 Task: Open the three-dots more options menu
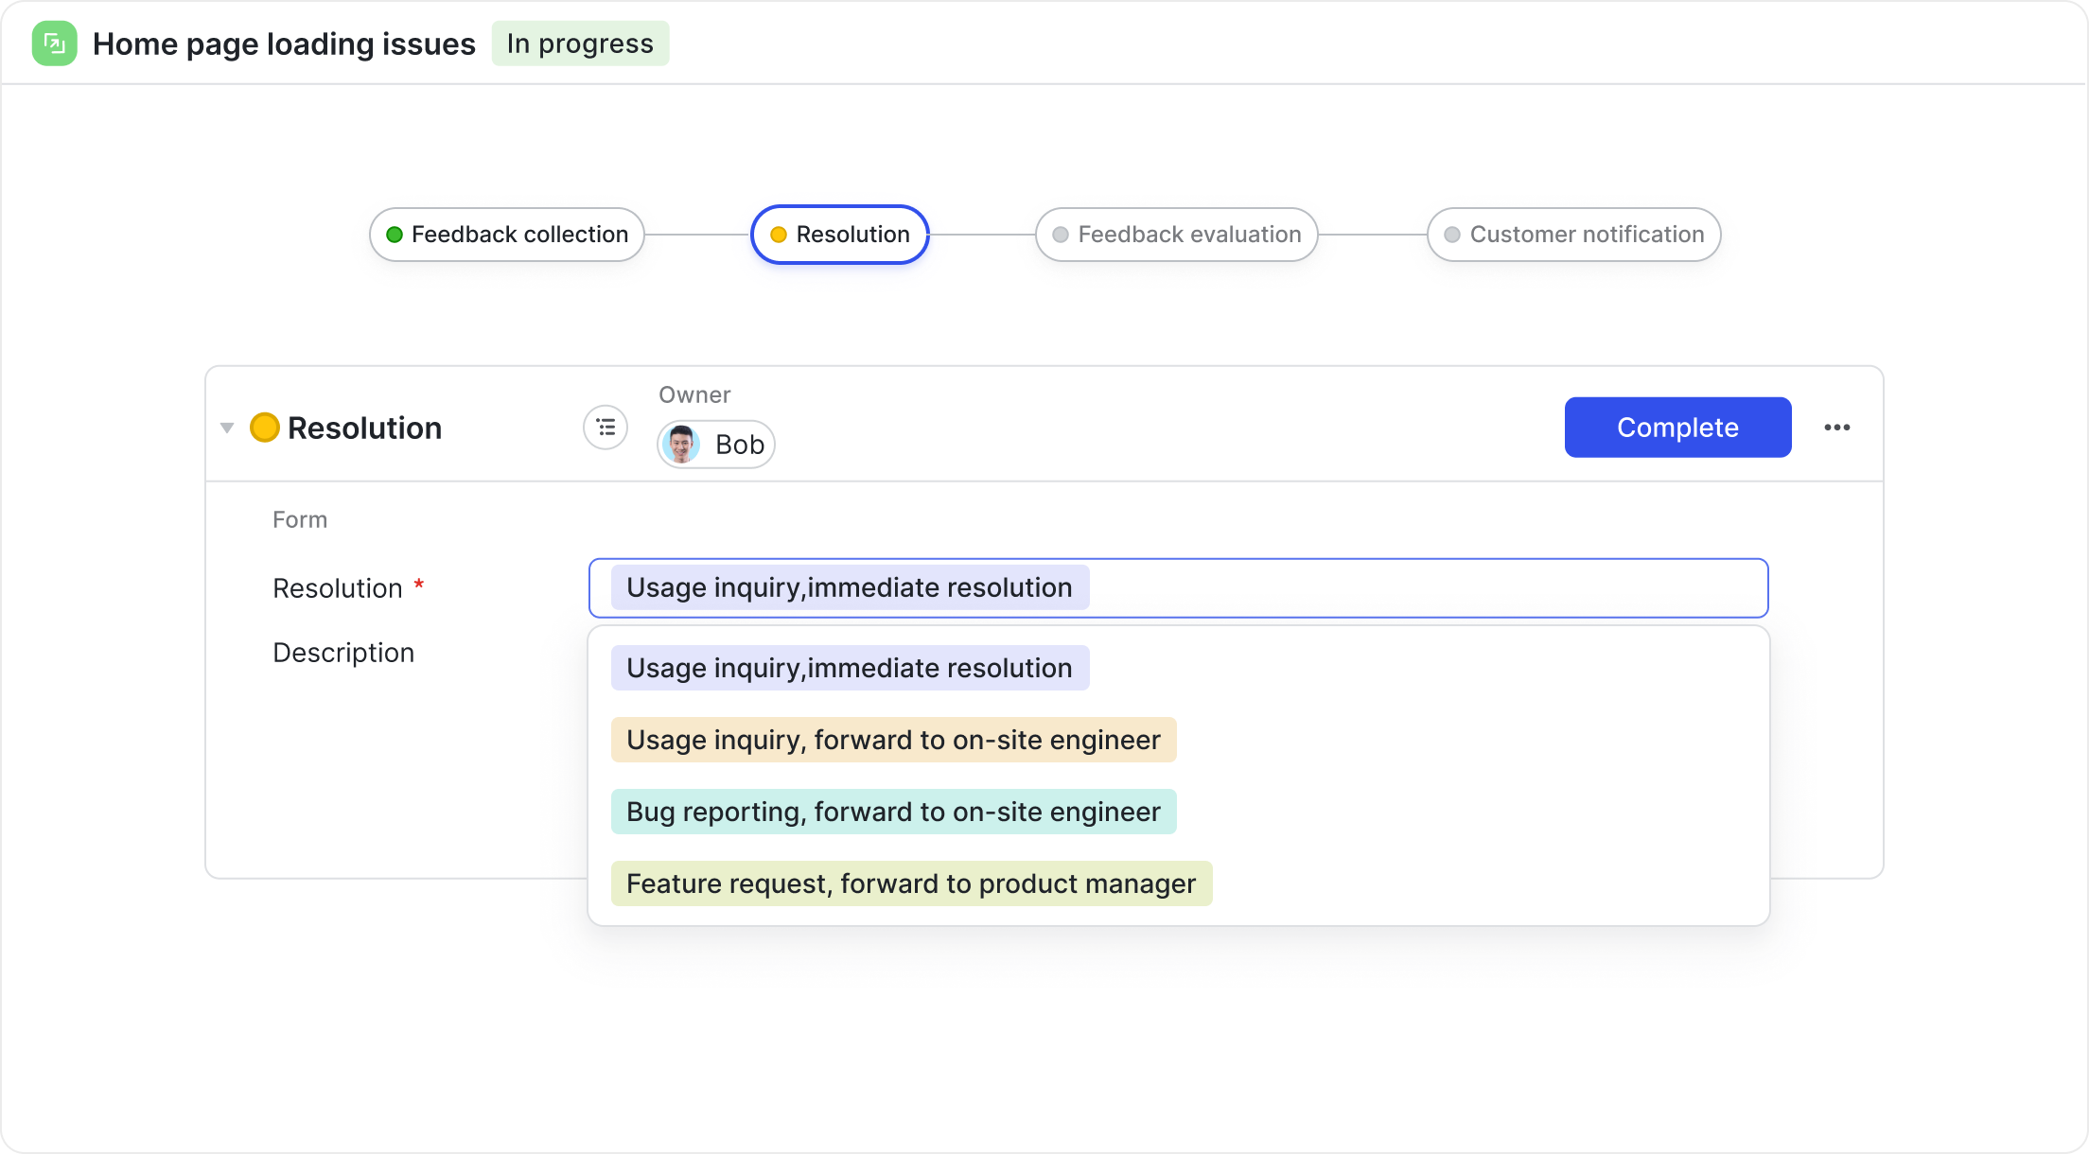point(1836,428)
